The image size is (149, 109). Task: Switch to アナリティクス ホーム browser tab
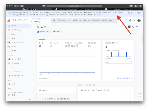[x=29, y=9]
